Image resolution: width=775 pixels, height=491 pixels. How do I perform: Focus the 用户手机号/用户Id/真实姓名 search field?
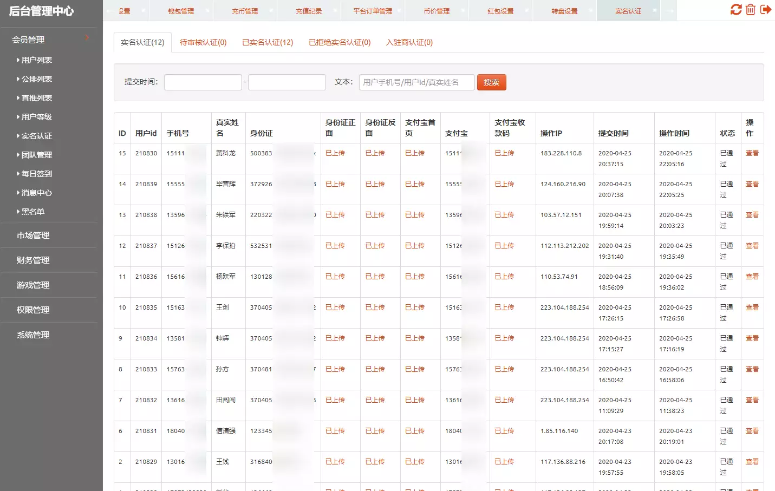417,82
